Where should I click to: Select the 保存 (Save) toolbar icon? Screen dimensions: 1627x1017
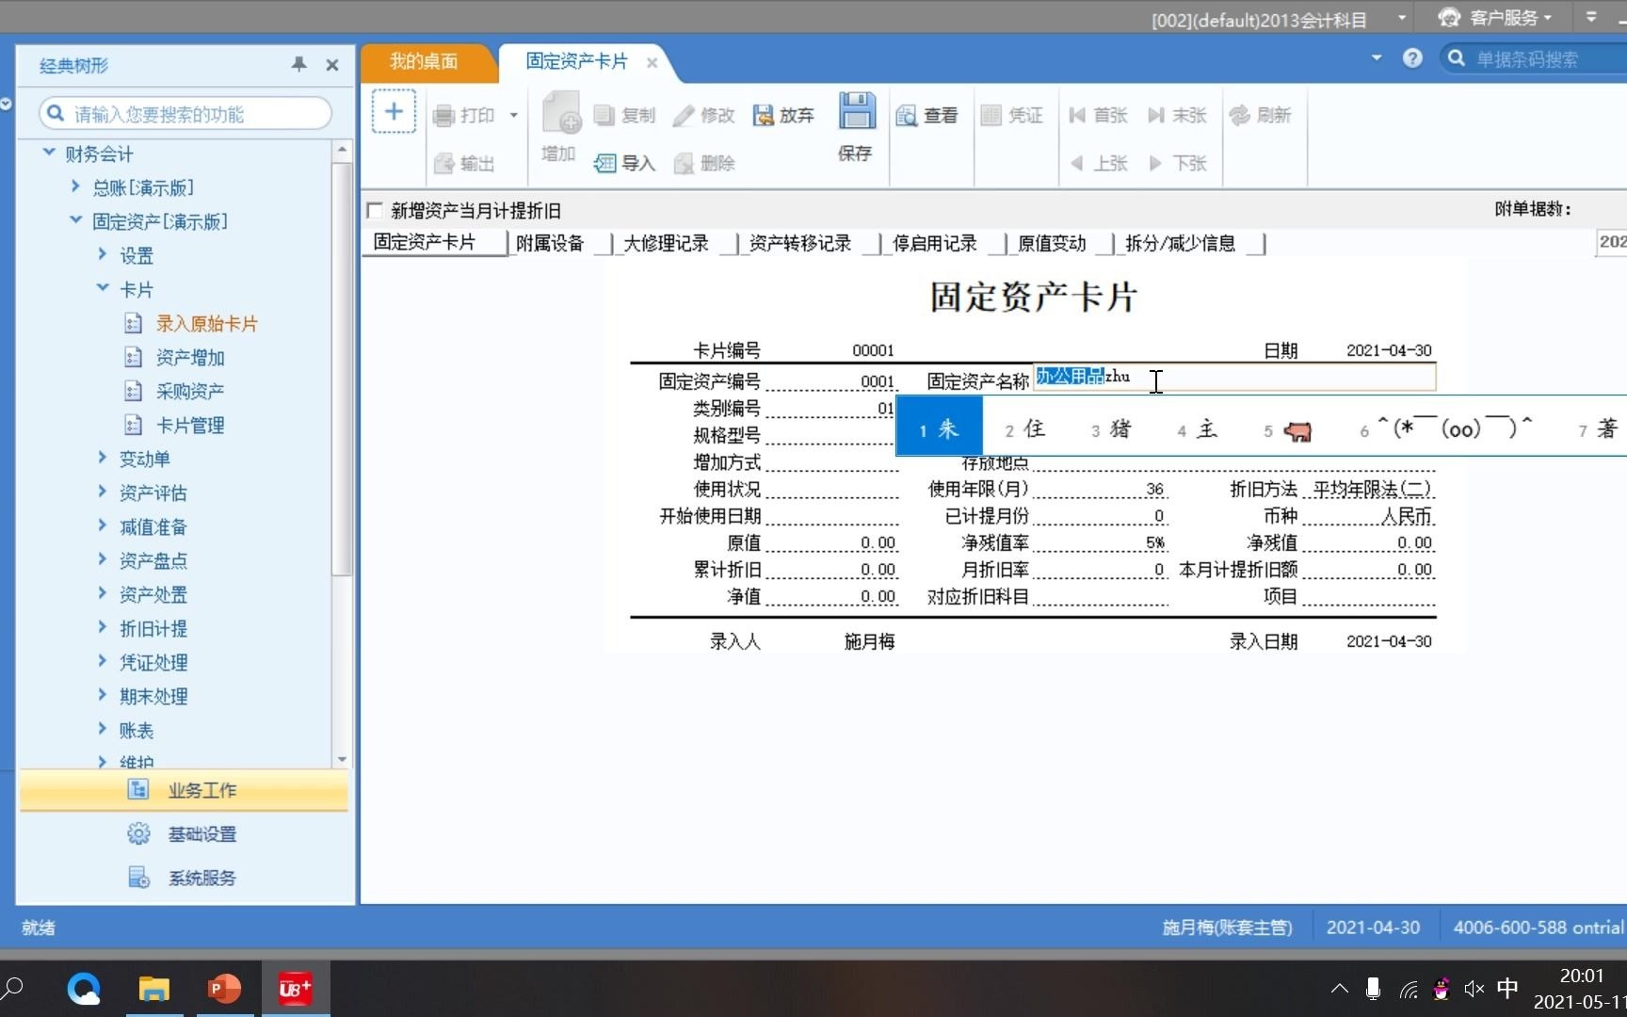(x=855, y=122)
